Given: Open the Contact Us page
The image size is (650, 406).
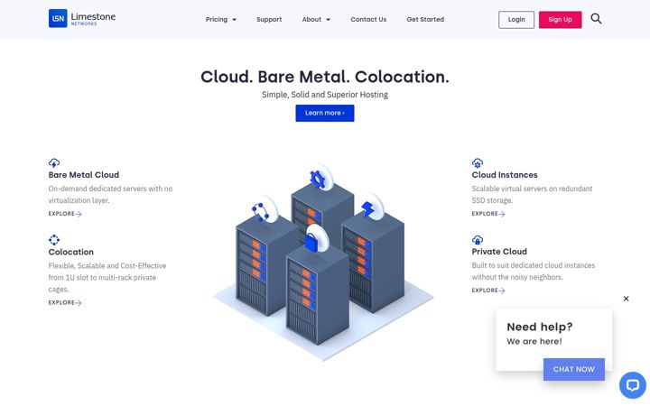Looking at the screenshot, I should [368, 20].
